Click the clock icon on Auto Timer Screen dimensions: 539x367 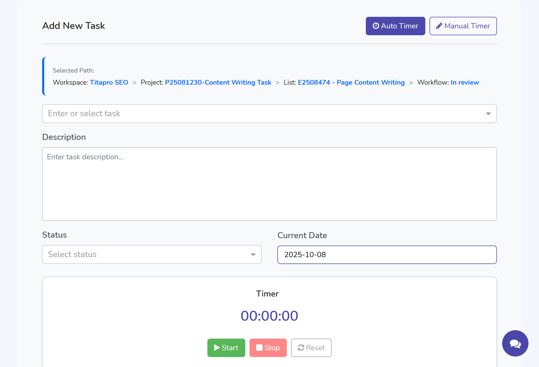[376, 26]
